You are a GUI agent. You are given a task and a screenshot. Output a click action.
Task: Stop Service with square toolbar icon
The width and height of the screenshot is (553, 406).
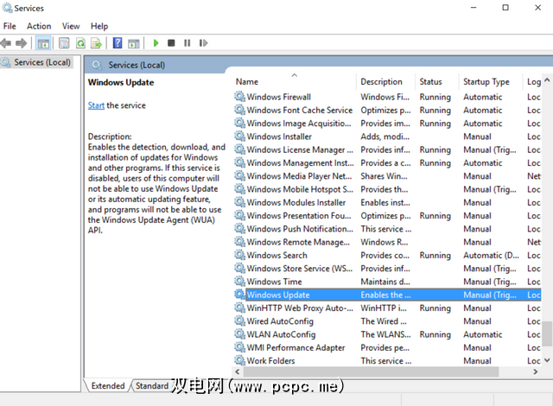tap(171, 43)
